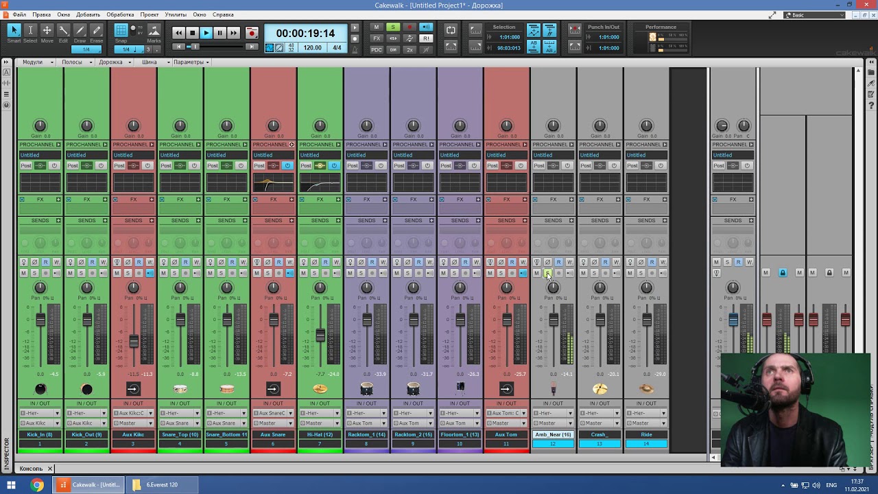Viewport: 878px width, 494px height.
Task: Mute the Hi-Hat track
Action: coord(303,273)
